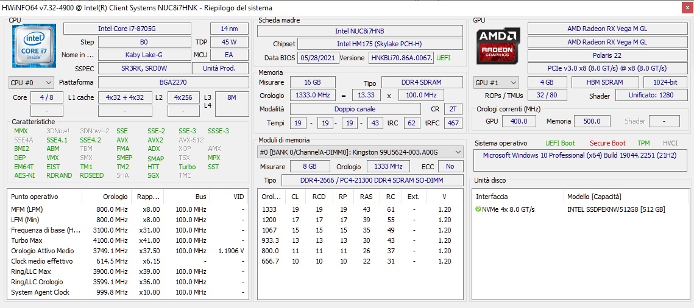This screenshot has height=308, width=694.
Task: Click the BGA2270 platform field
Action: pyautogui.click(x=173, y=82)
